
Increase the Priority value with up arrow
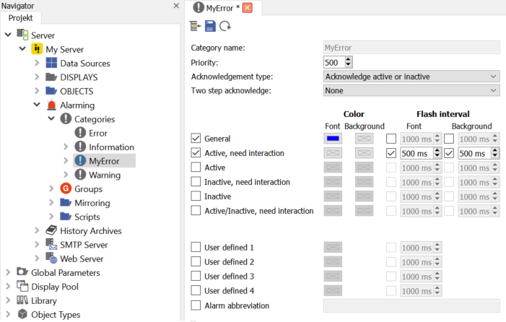(349, 59)
